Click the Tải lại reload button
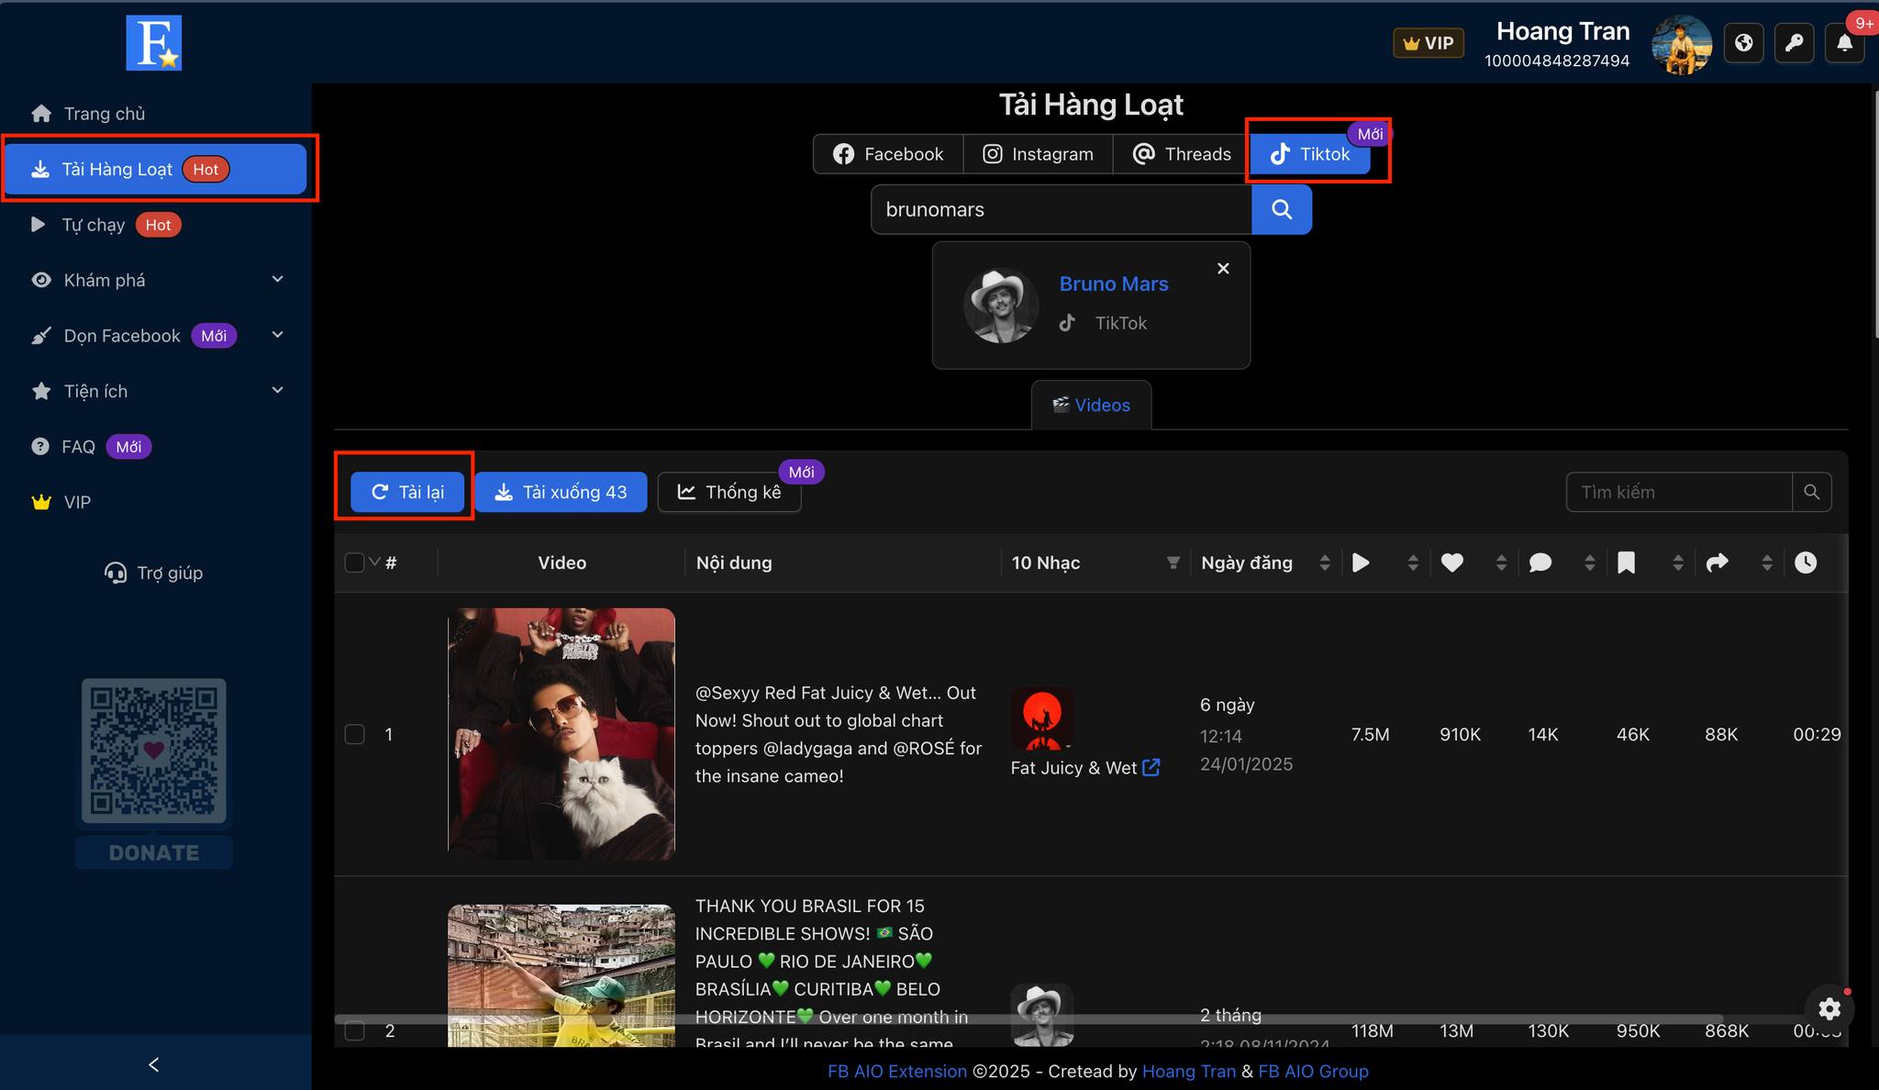The image size is (1879, 1090). point(407,492)
